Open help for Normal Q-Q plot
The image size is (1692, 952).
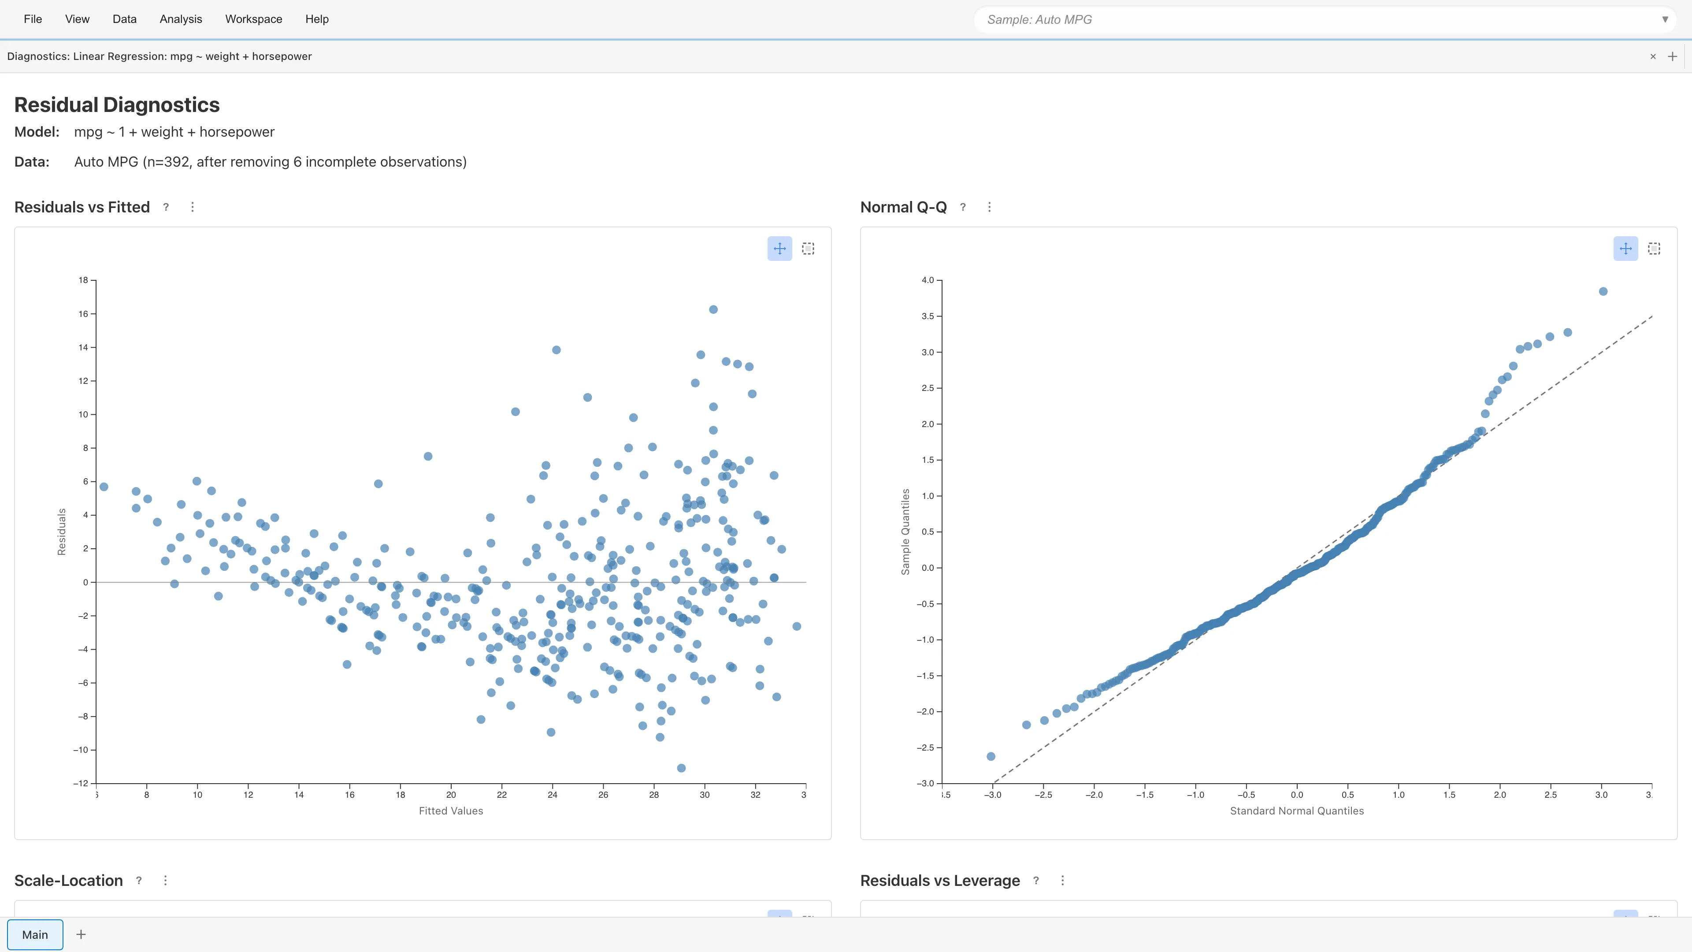coord(963,207)
